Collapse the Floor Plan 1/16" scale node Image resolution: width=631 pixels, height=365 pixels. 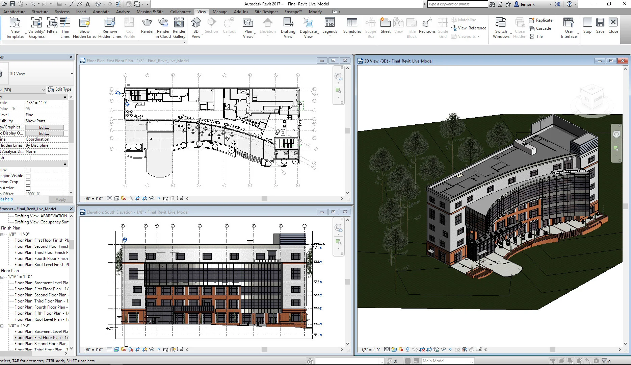(2, 277)
